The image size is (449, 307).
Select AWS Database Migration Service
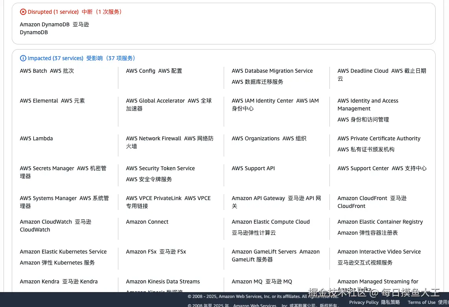pos(272,71)
